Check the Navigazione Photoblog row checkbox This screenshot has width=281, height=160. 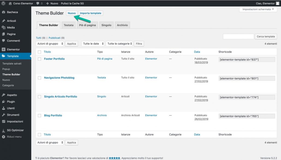pos(40,78)
